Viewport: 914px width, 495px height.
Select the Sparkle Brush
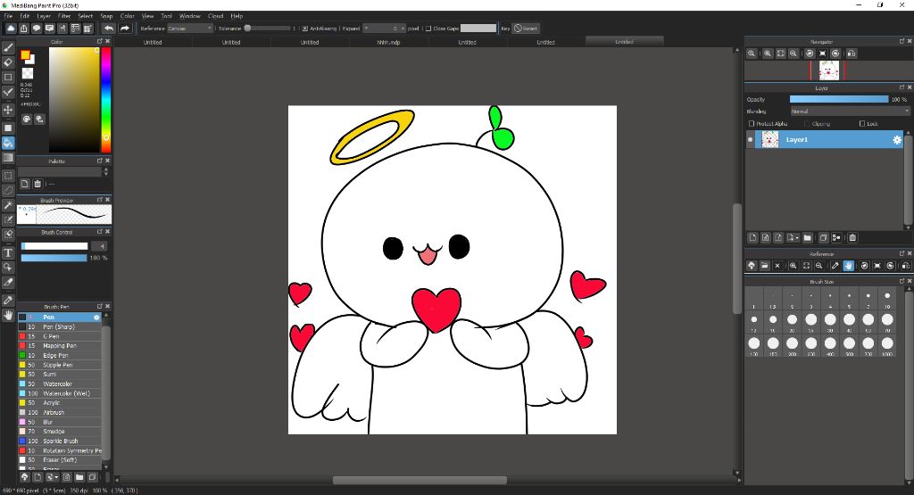tap(59, 441)
